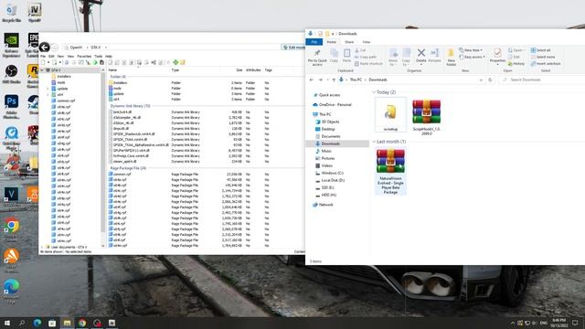
Task: Expand the x64 folder in OpenIV tree
Action: pyautogui.click(x=48, y=95)
